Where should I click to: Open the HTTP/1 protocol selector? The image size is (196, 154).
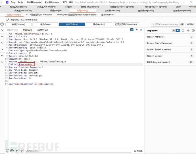191,24
